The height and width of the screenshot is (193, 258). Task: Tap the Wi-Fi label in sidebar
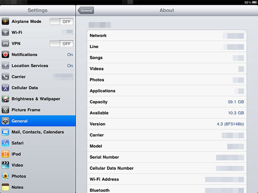click(17, 33)
